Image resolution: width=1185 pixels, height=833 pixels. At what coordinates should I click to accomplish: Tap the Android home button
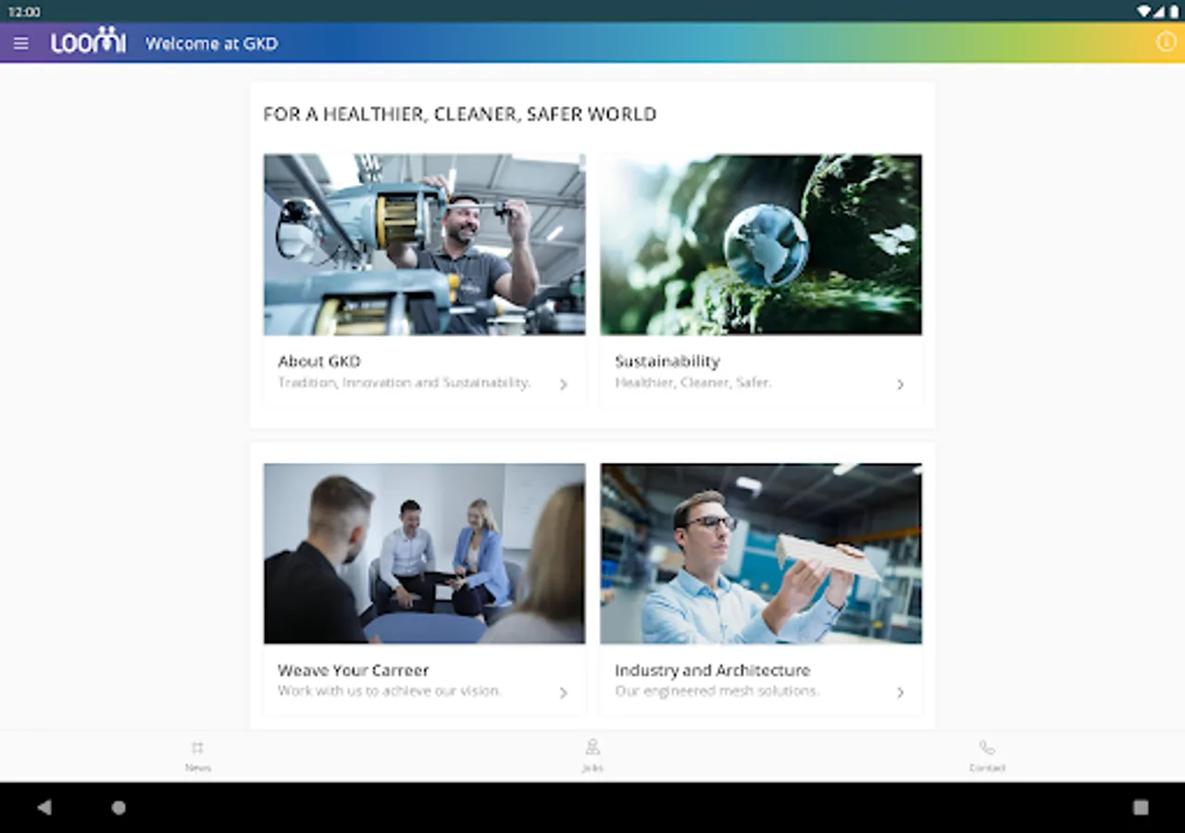[118, 807]
